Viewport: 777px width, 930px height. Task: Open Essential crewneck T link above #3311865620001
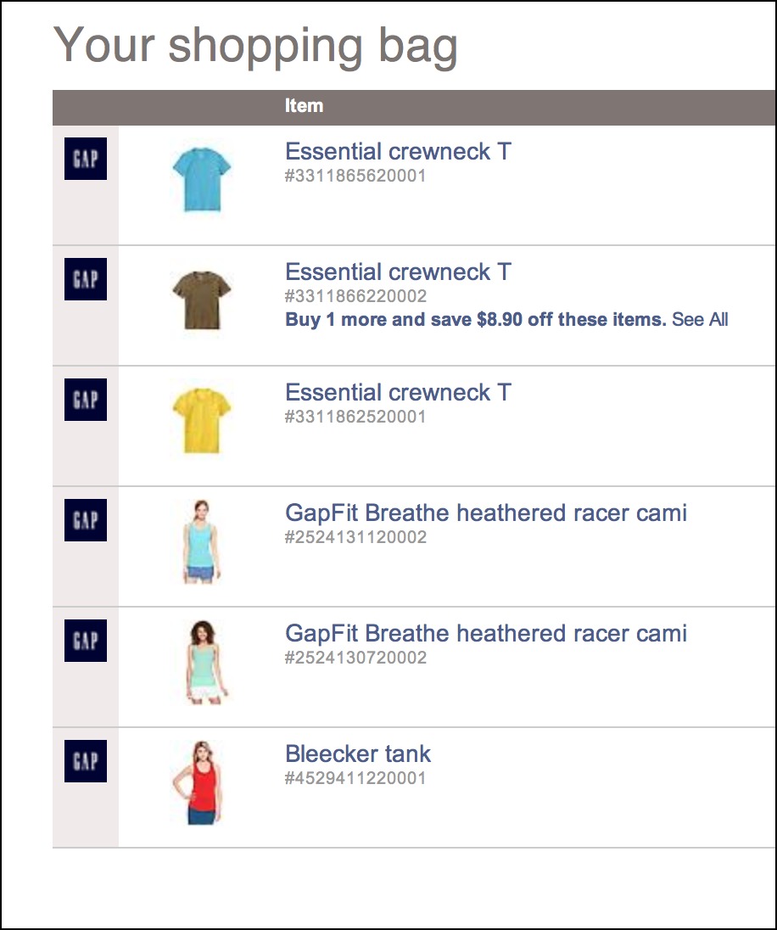click(398, 152)
